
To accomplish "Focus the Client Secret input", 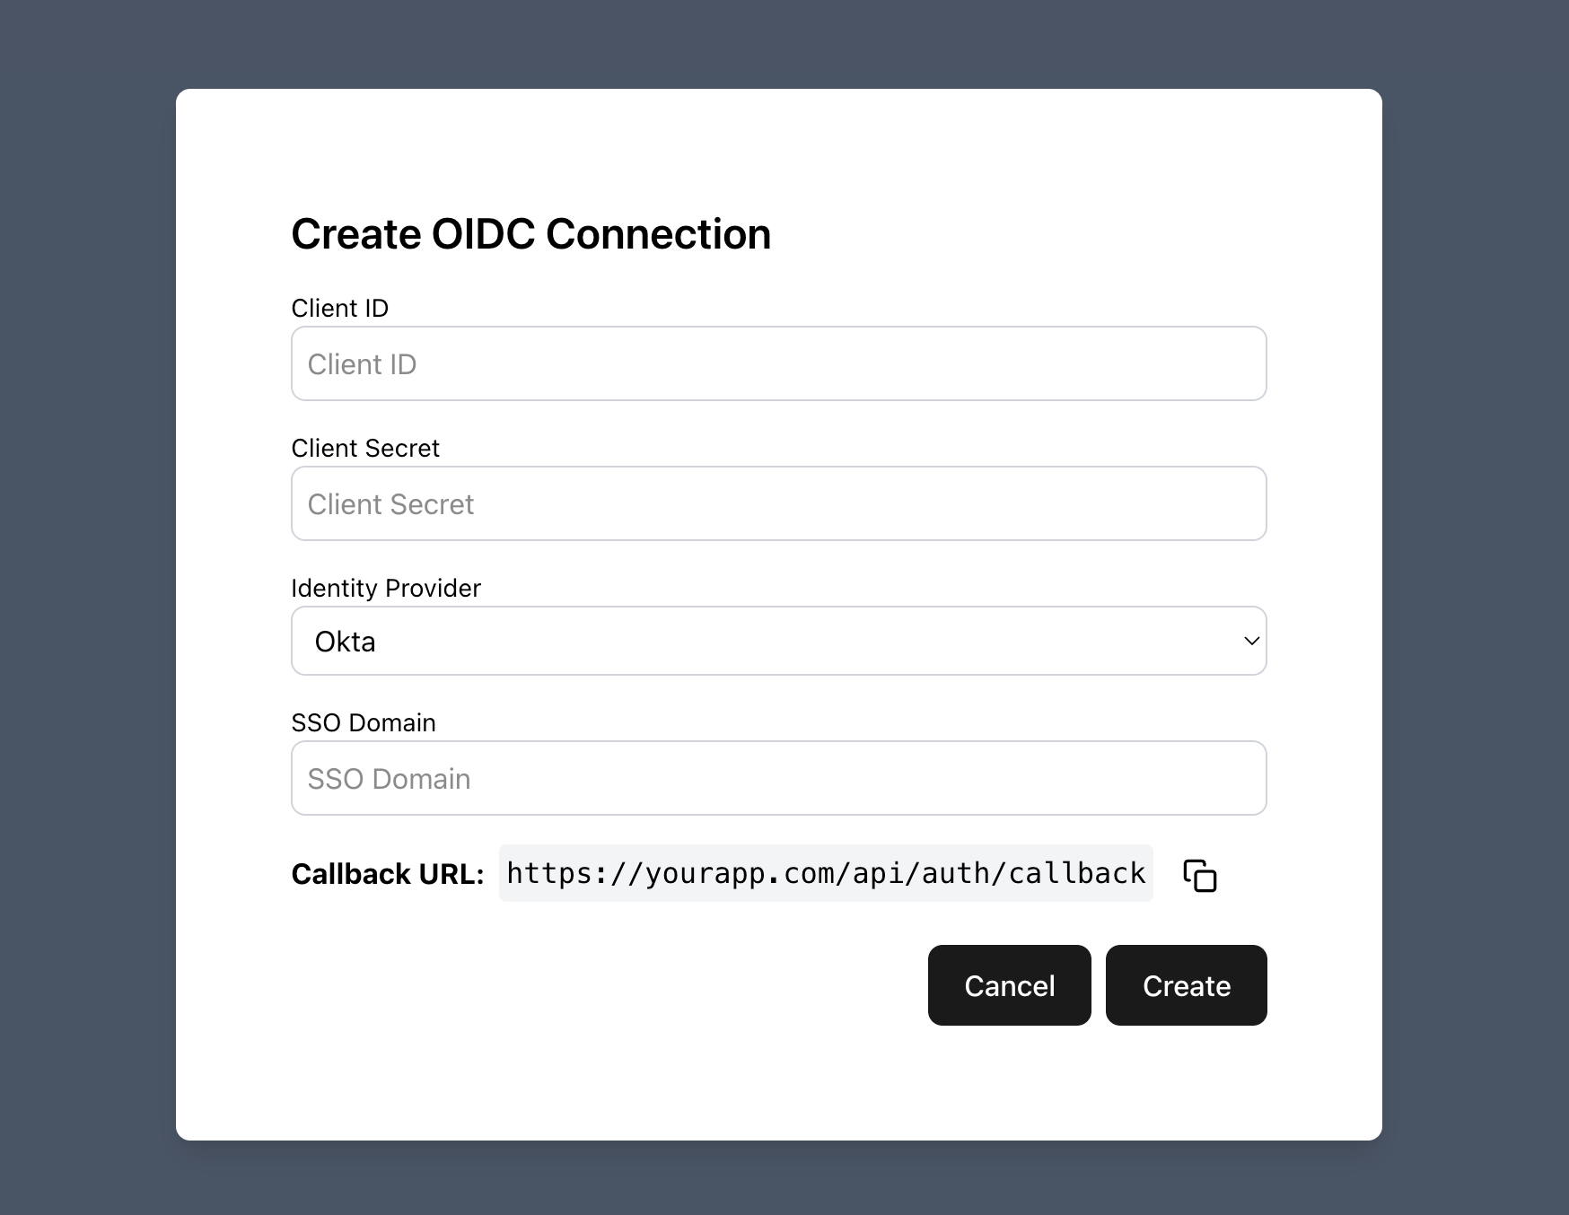I will (777, 503).
